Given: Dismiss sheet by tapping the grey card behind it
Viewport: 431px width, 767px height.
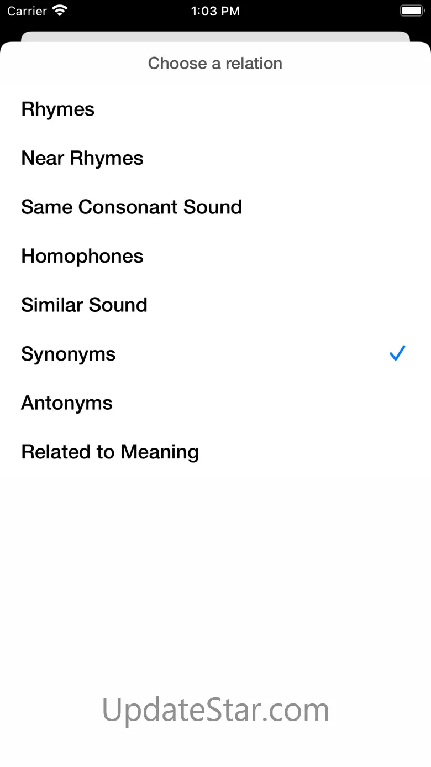Looking at the screenshot, I should click(215, 36).
